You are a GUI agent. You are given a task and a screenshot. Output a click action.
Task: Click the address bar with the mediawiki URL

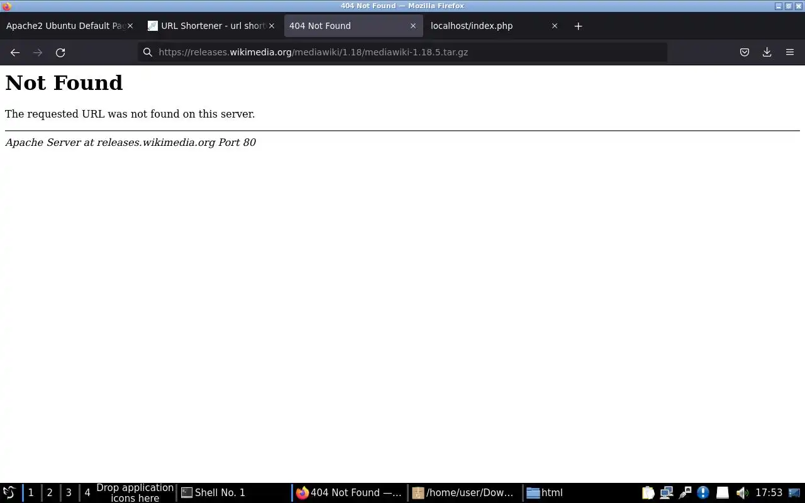[x=402, y=52]
